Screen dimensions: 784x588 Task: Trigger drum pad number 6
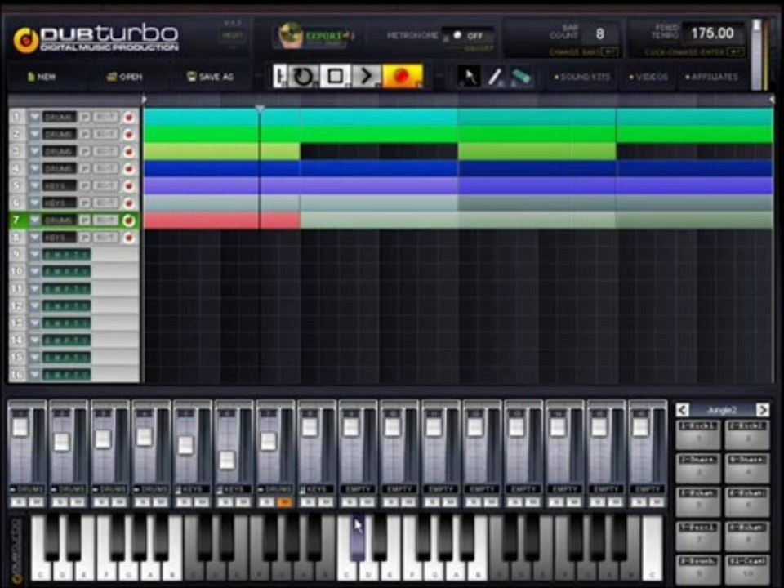point(747,502)
